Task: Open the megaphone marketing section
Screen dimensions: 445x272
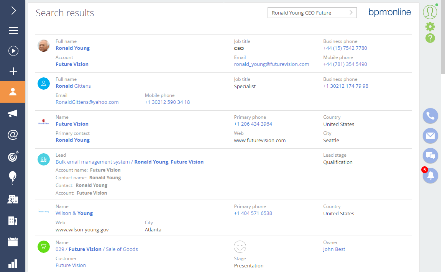Action: coord(13,113)
